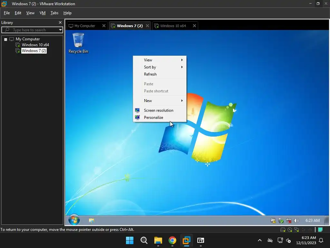Open the File menu
This screenshot has height=248, width=330.
click(x=7, y=13)
